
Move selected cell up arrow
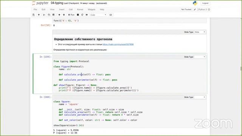[59, 15]
